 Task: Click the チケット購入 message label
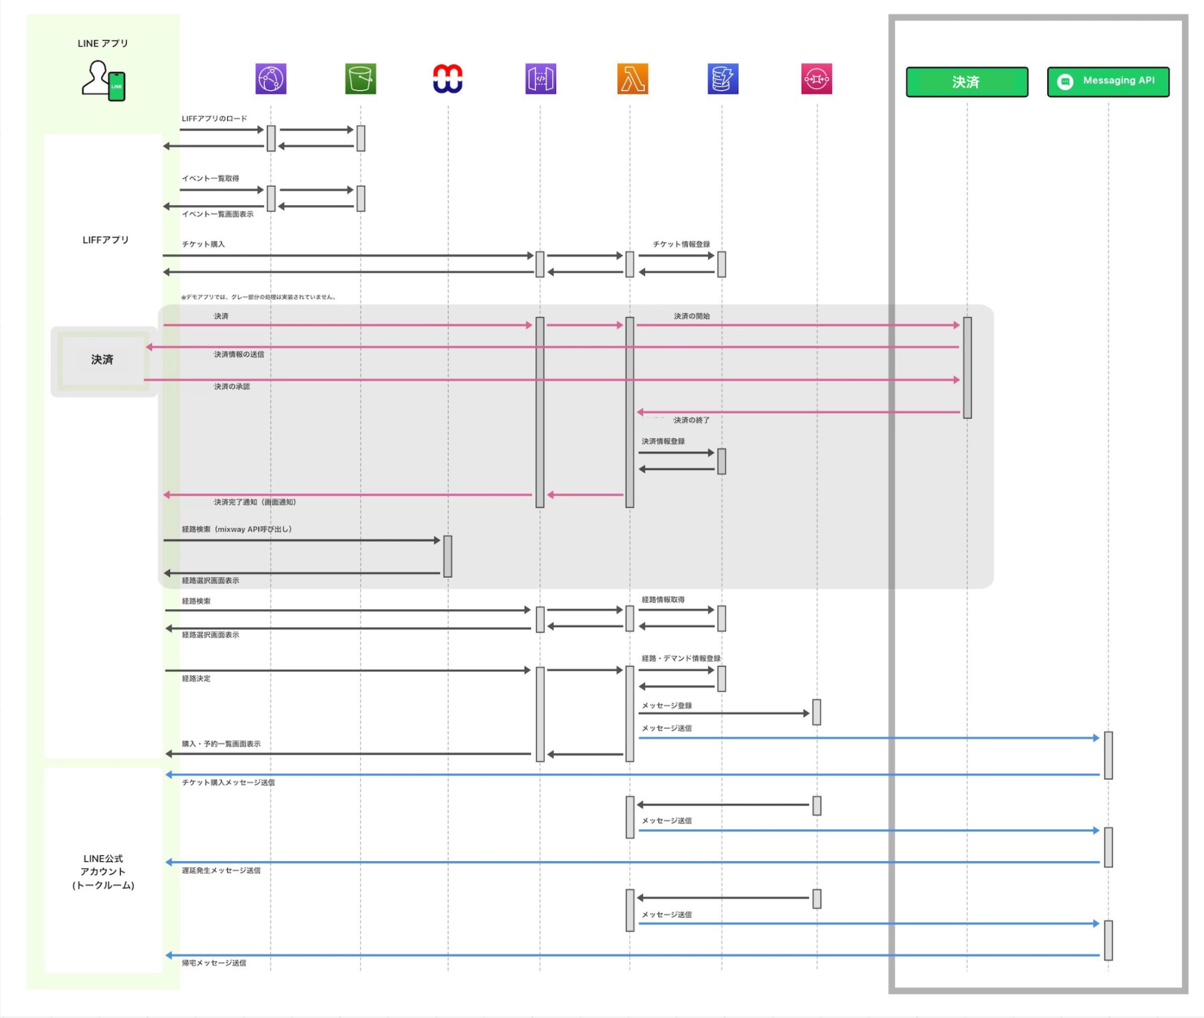point(203,245)
